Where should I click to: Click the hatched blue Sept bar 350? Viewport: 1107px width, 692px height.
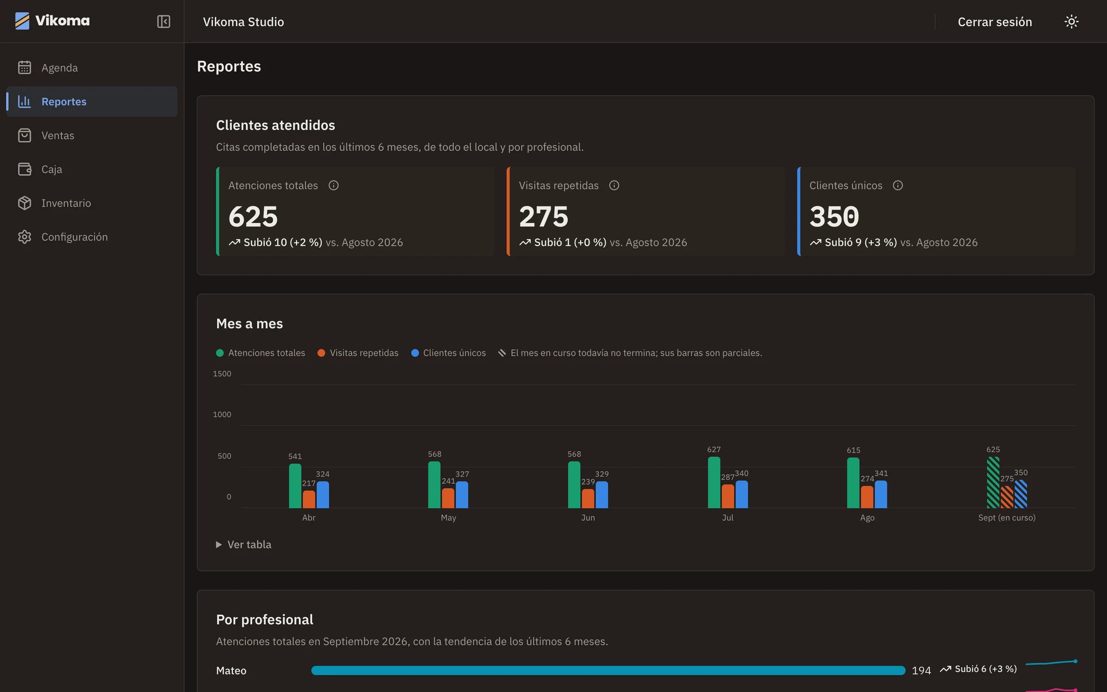(1021, 494)
